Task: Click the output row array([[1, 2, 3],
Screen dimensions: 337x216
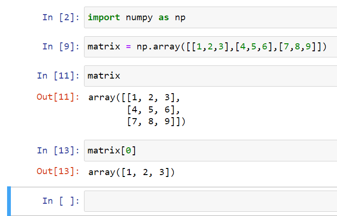Action: pos(134,98)
